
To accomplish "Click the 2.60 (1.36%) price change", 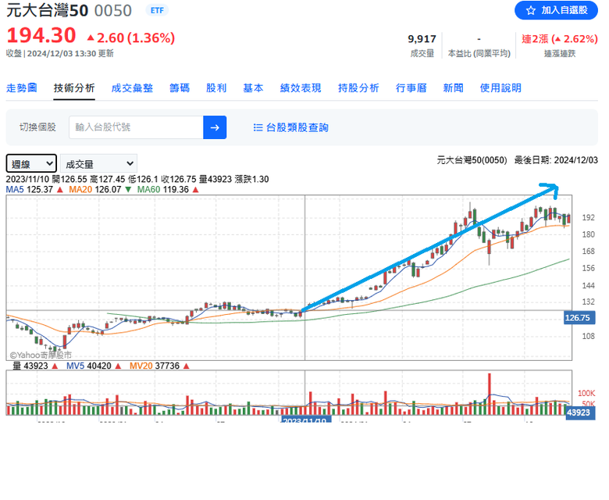I will coord(131,38).
